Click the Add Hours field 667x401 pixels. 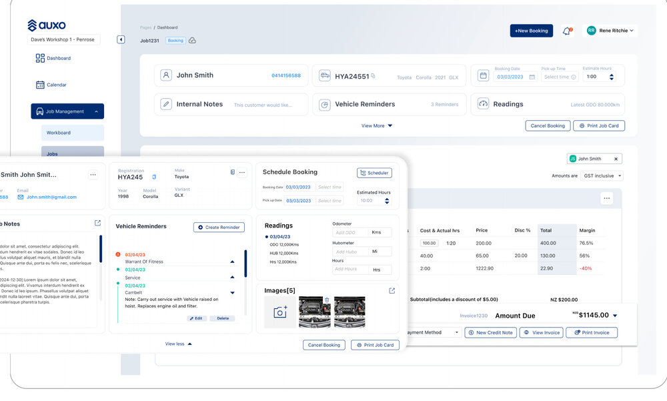(351, 269)
